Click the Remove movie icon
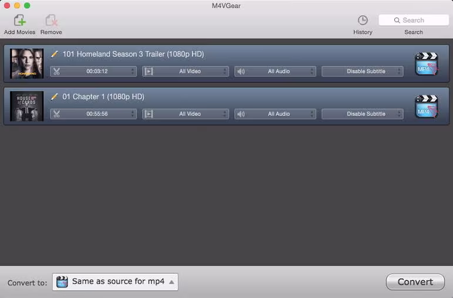 click(x=52, y=21)
